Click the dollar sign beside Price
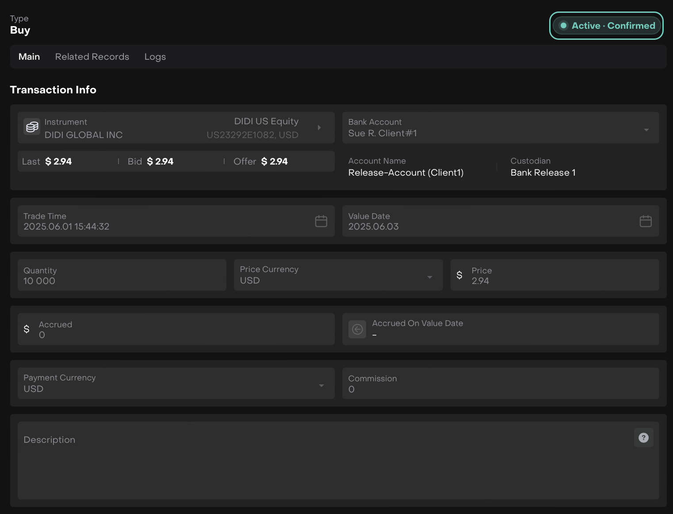Image resolution: width=673 pixels, height=514 pixels. [x=459, y=275]
